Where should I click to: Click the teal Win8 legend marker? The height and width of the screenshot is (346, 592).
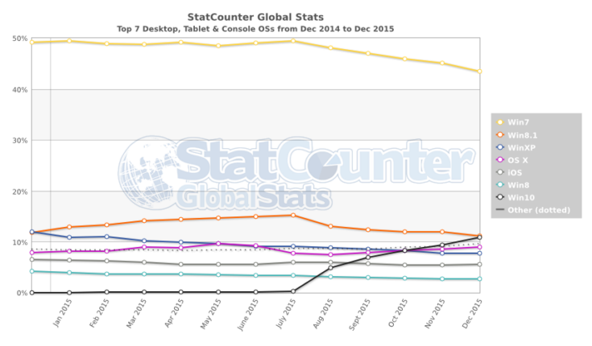[499, 185]
